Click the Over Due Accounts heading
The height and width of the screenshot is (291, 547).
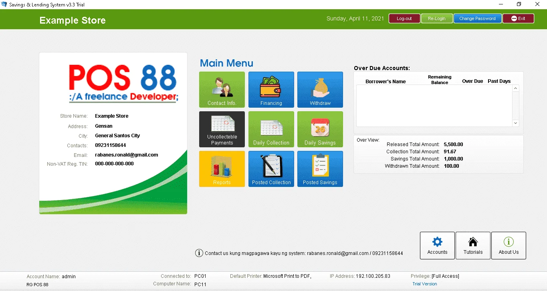point(382,68)
